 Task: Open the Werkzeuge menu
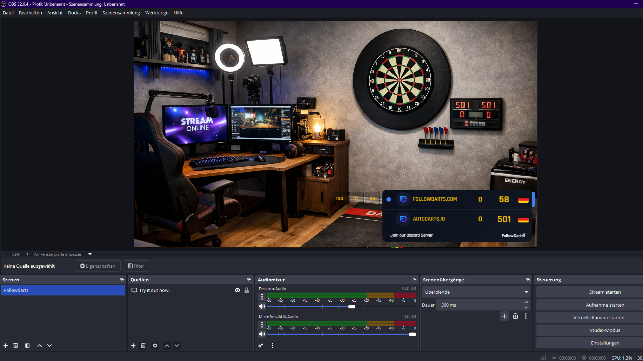(156, 13)
